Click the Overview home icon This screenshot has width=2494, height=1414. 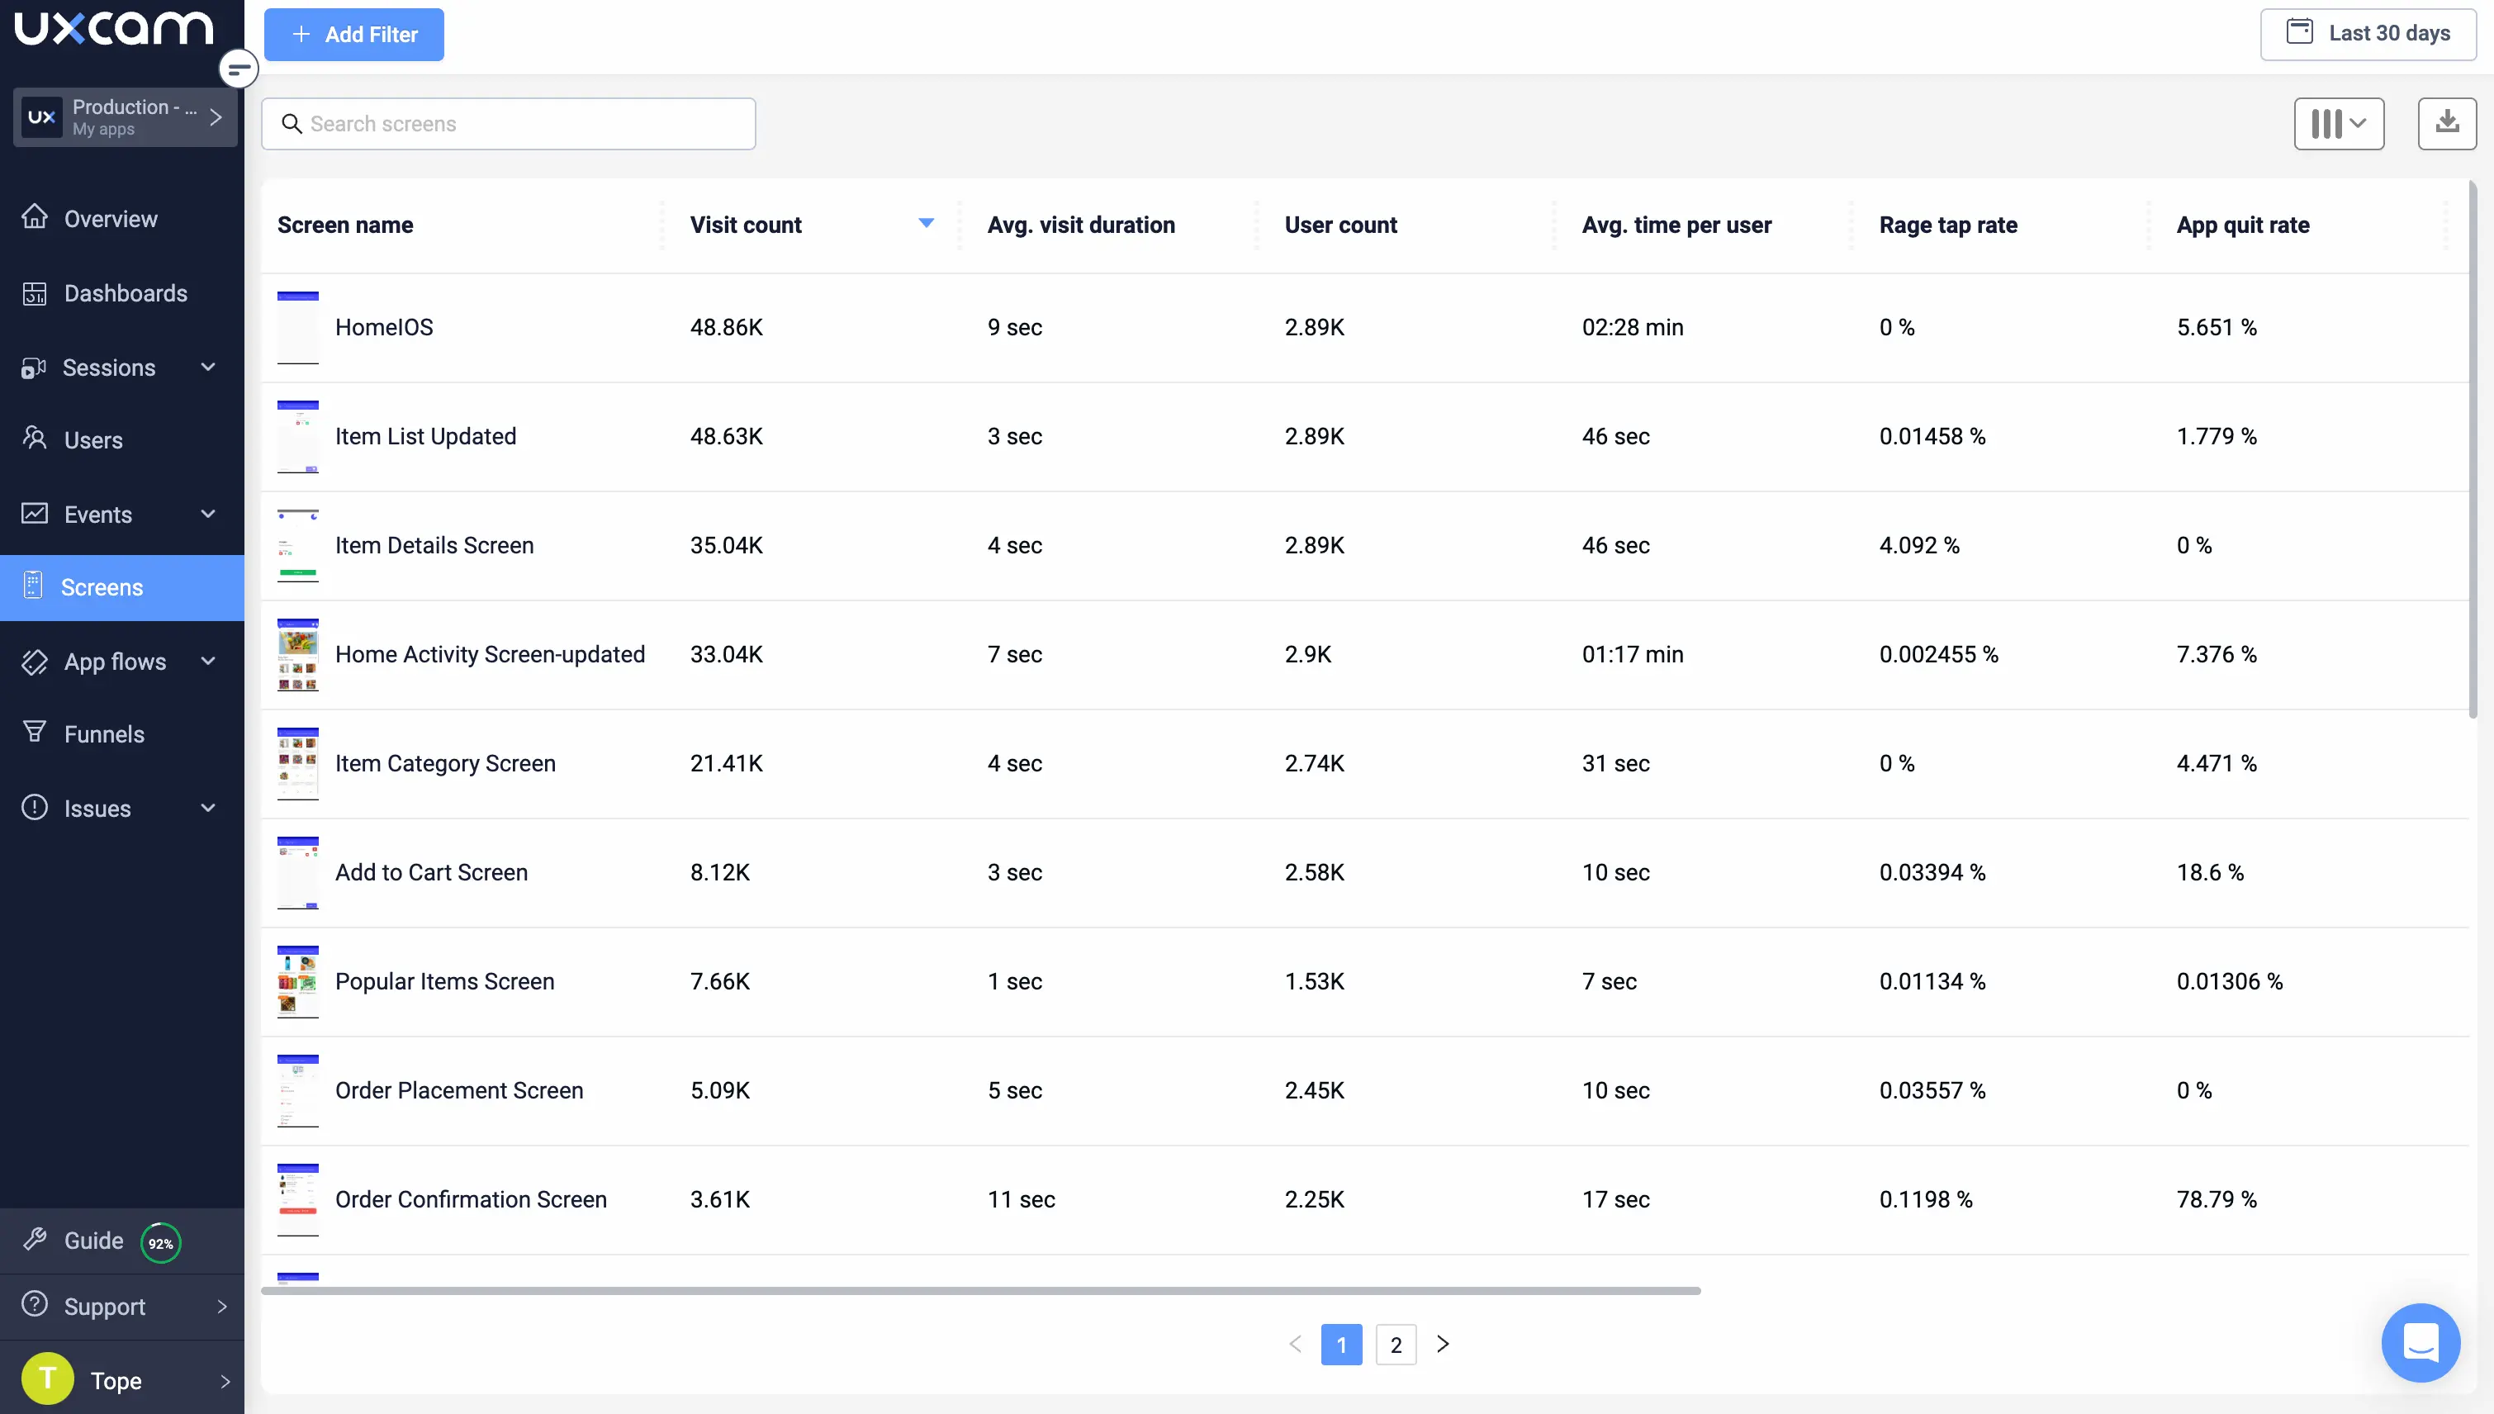point(35,217)
